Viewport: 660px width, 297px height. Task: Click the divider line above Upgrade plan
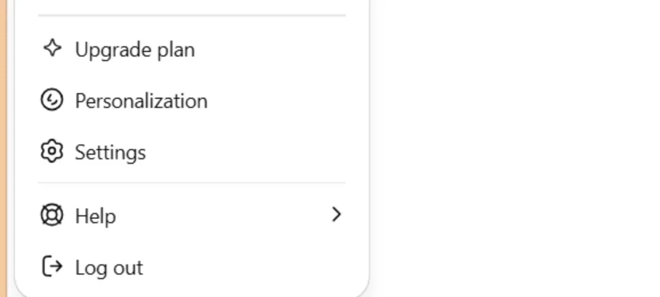[191, 15]
